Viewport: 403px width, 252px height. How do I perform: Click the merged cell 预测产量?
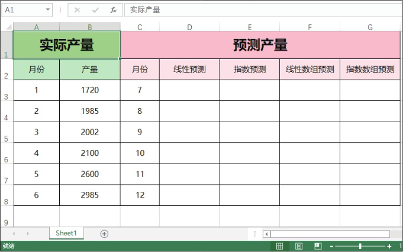[x=260, y=45]
